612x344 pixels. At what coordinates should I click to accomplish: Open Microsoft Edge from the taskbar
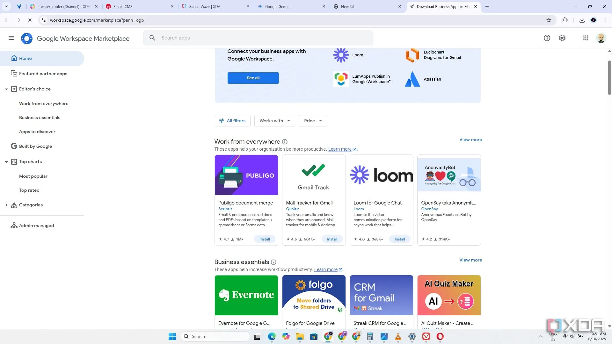(x=272, y=336)
